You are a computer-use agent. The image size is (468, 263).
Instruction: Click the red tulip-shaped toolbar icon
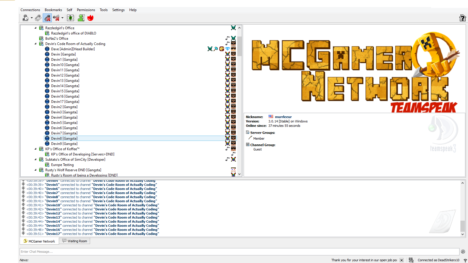(90, 18)
